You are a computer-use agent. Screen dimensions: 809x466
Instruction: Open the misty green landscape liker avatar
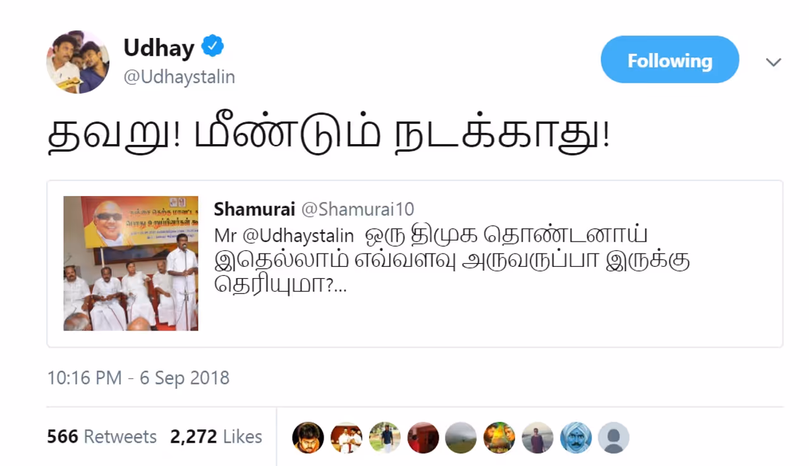click(461, 438)
